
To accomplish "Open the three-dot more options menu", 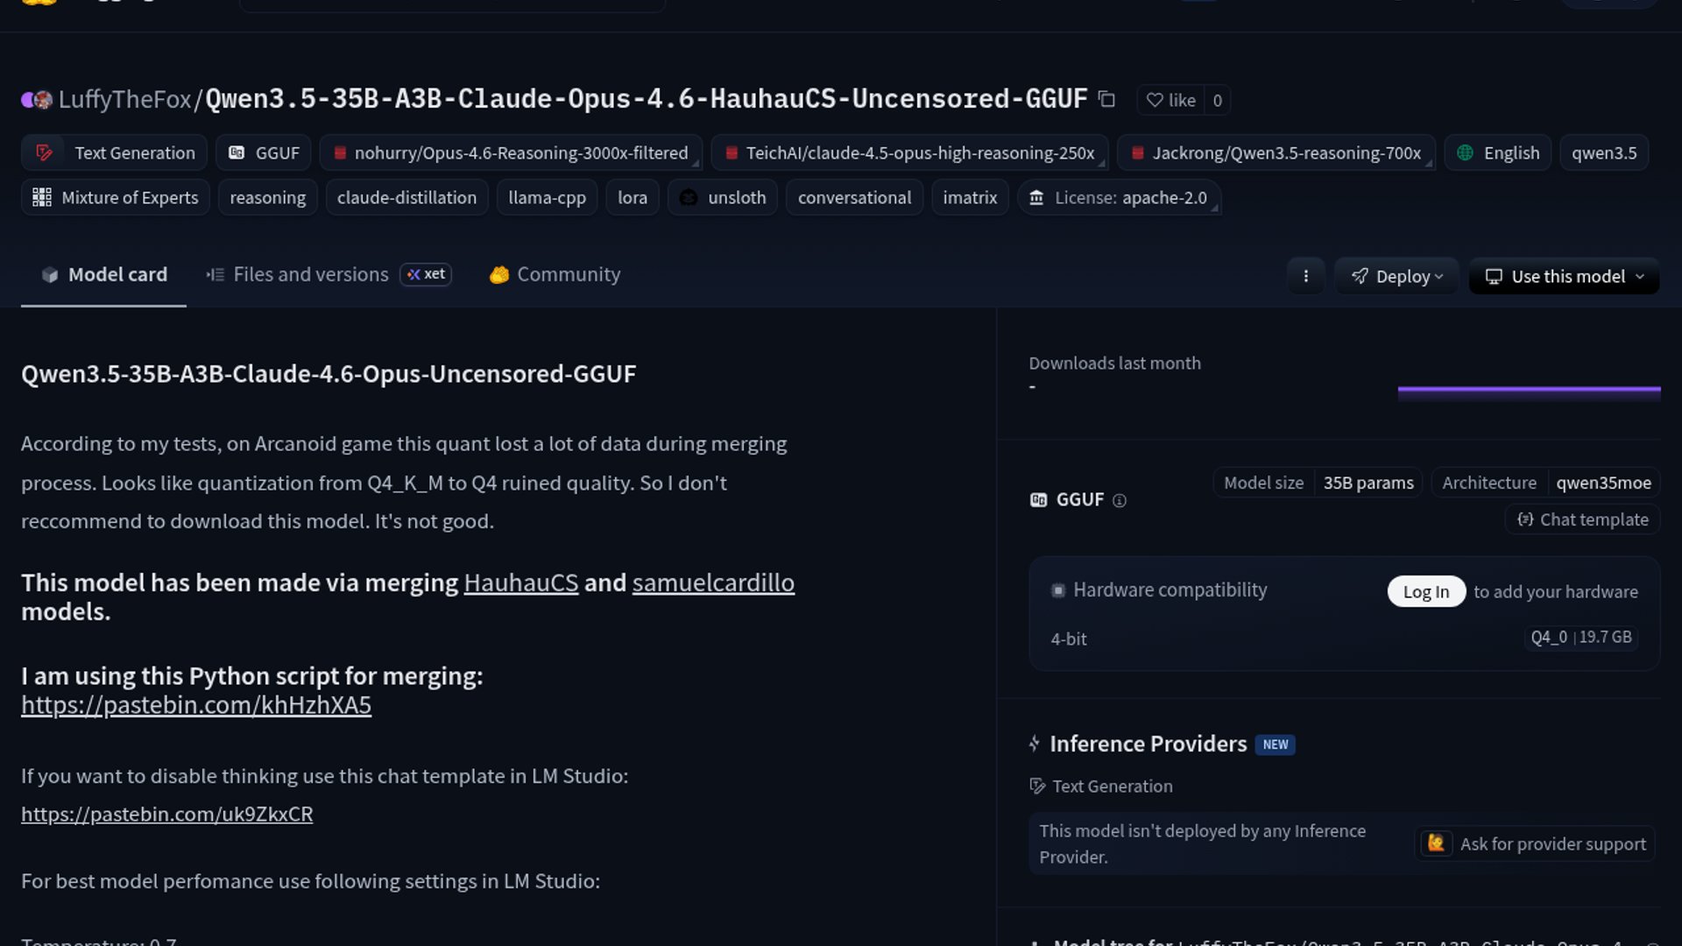I will click(x=1305, y=276).
